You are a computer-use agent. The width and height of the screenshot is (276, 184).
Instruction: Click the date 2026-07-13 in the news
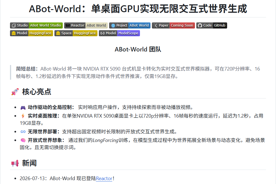coord(32,178)
